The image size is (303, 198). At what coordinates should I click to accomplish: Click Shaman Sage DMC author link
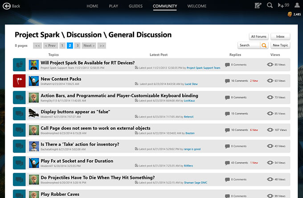pyautogui.click(x=196, y=183)
